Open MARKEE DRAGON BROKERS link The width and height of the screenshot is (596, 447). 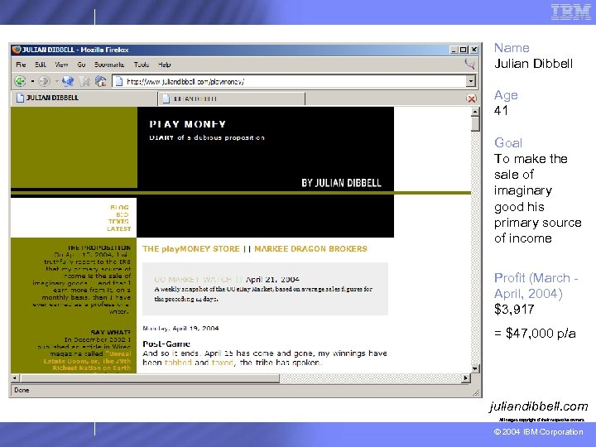coord(310,249)
